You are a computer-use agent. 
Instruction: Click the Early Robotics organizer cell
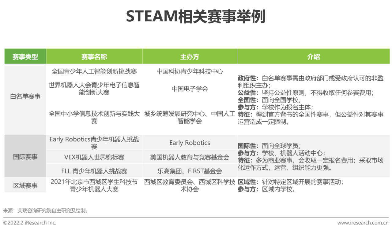pyautogui.click(x=190, y=143)
